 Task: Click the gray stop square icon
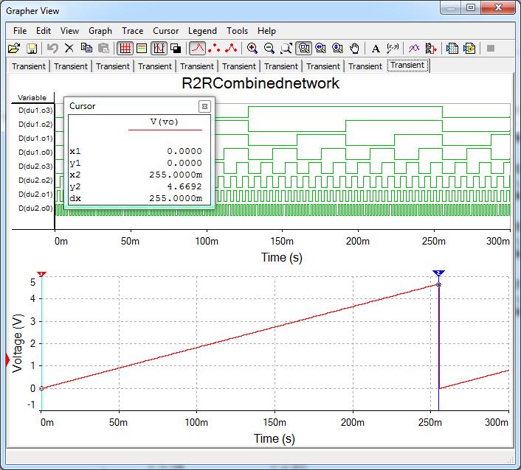tap(491, 49)
